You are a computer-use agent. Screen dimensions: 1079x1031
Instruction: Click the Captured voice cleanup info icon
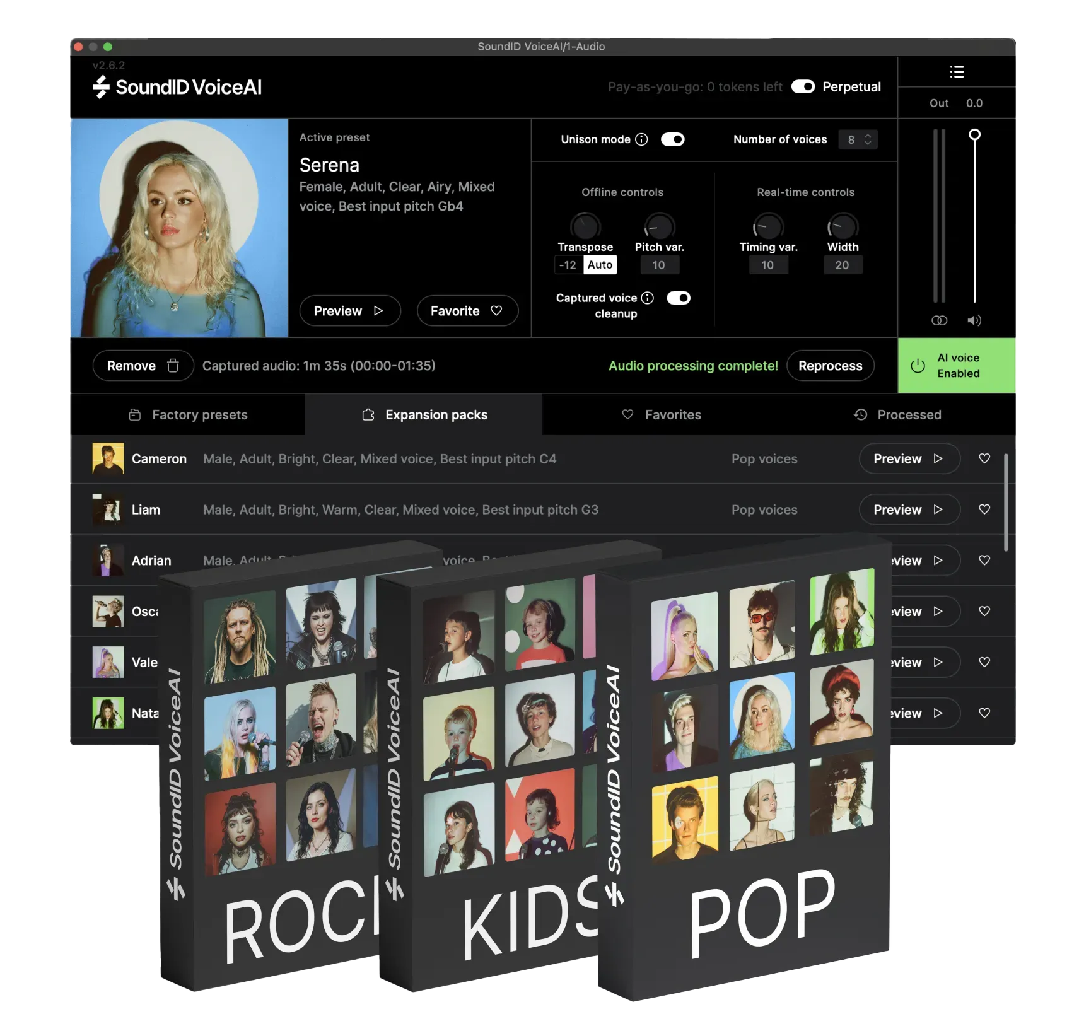pyautogui.click(x=648, y=298)
